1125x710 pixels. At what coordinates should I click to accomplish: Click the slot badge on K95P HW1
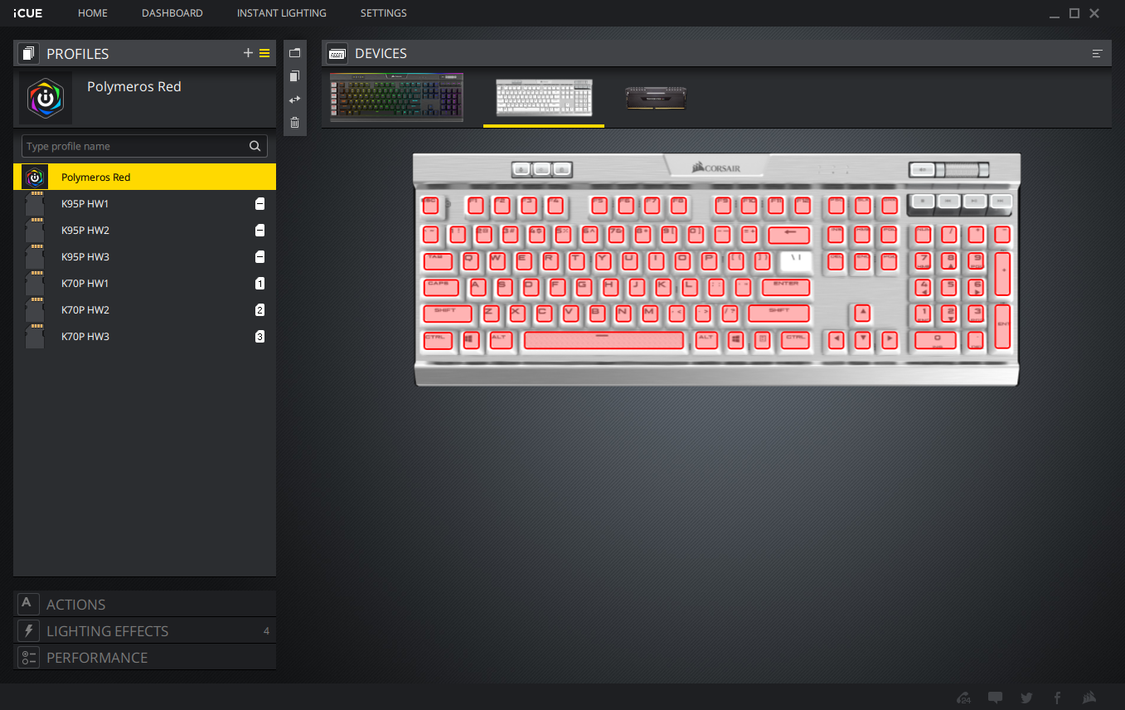tap(260, 204)
